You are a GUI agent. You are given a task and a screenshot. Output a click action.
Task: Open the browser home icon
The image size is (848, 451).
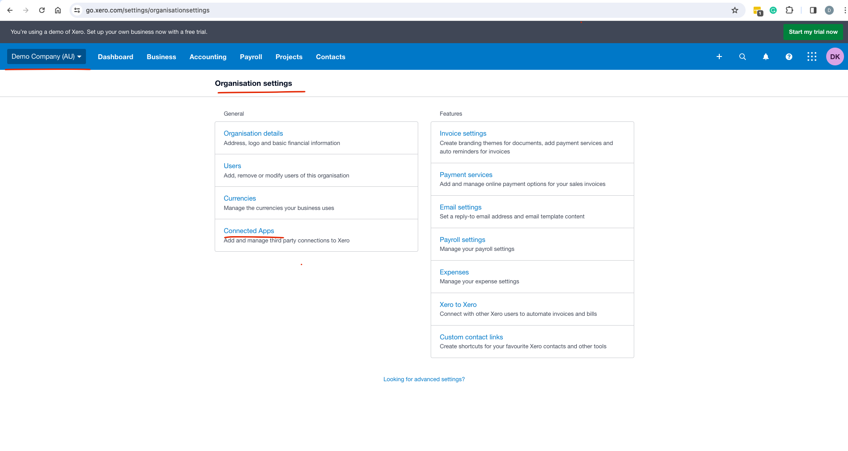(58, 10)
